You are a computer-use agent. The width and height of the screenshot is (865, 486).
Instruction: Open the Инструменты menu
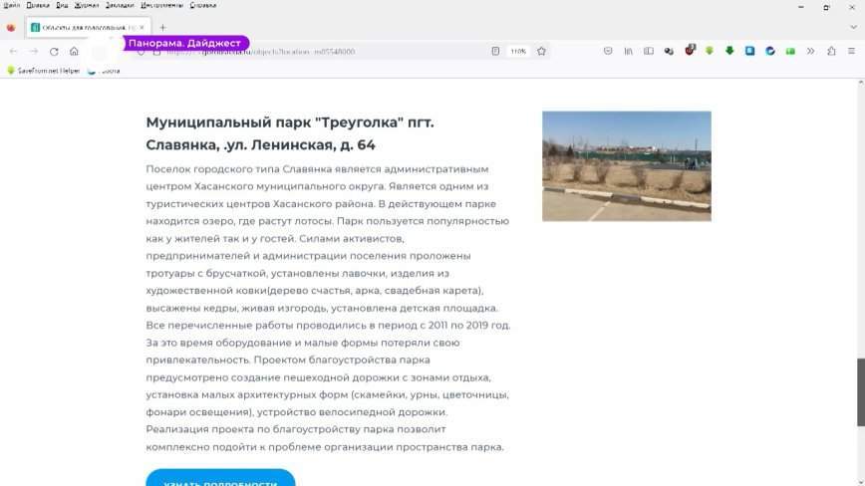161,6
